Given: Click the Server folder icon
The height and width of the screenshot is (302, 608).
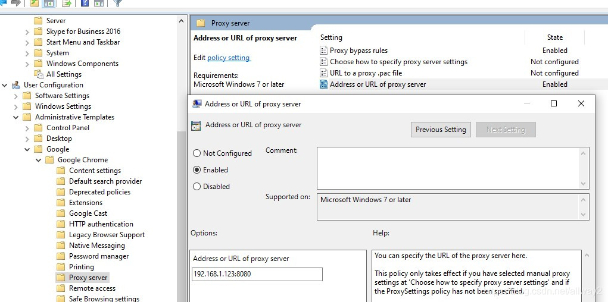Looking at the screenshot, I should point(38,21).
